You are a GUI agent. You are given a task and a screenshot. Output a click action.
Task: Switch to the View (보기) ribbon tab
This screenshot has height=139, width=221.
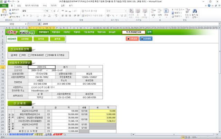coord(71,6)
